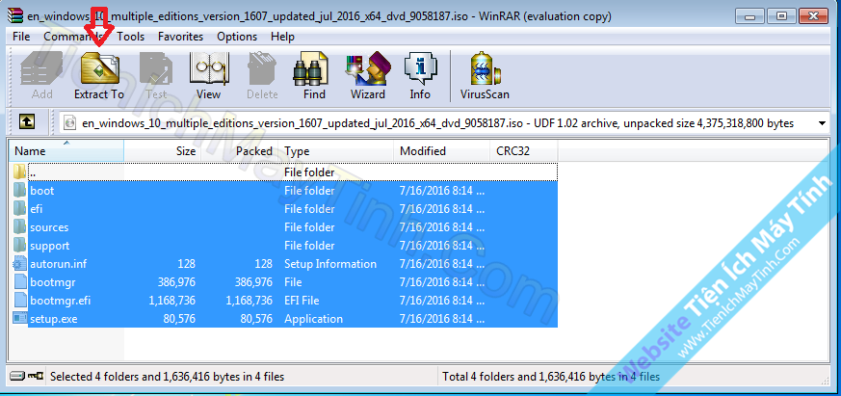Select the 'bootmgr' file name
The width and height of the screenshot is (841, 396).
coord(53,281)
